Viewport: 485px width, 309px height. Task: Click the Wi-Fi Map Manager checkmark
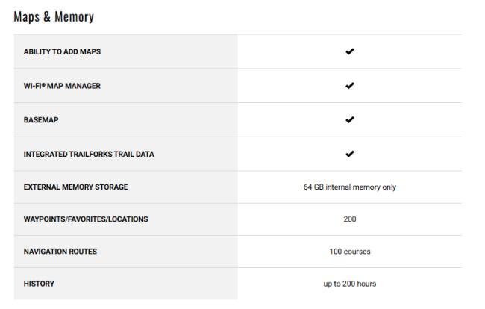pyautogui.click(x=349, y=85)
